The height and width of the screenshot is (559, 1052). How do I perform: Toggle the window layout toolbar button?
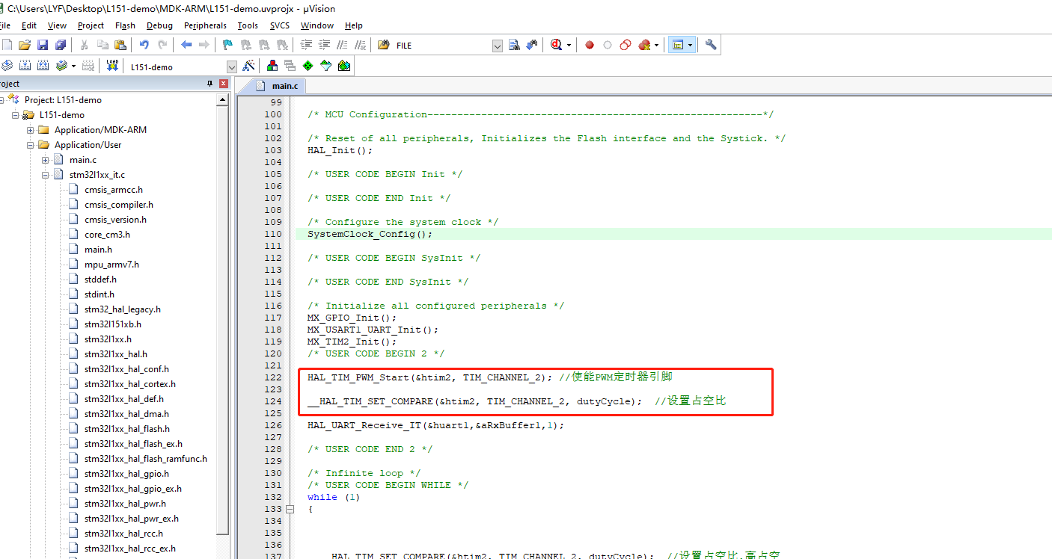tap(678, 45)
